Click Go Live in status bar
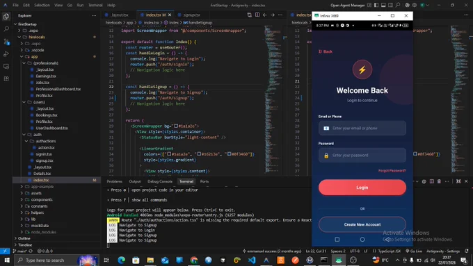 tap(414, 251)
